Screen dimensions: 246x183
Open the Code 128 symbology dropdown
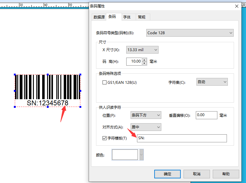pos(190,33)
